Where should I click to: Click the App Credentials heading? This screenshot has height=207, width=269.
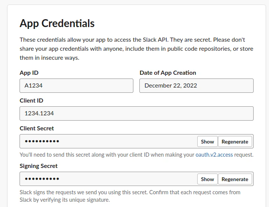pyautogui.click(x=57, y=24)
